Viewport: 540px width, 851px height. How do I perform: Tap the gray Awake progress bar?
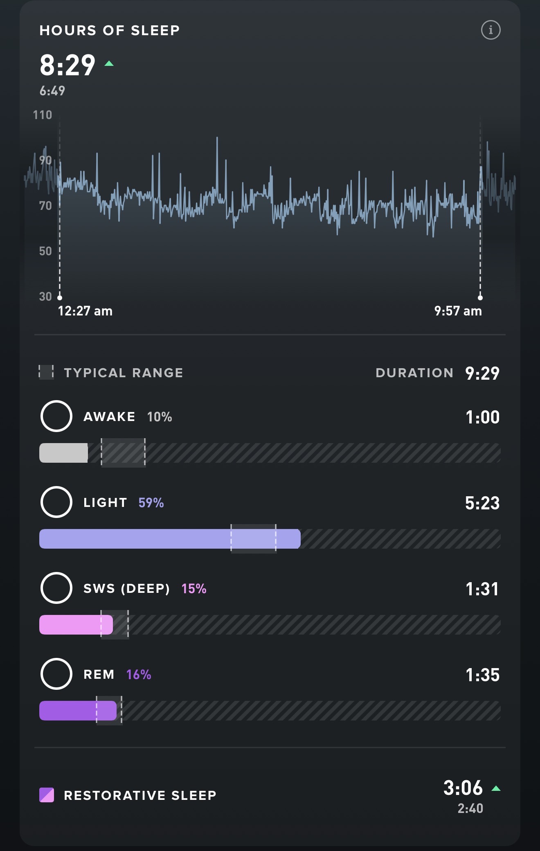64,453
